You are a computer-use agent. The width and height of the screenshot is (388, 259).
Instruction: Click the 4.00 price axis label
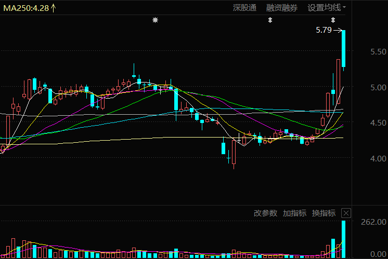[378, 158]
